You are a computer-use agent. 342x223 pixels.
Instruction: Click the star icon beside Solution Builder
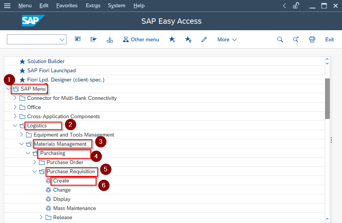tap(22, 62)
